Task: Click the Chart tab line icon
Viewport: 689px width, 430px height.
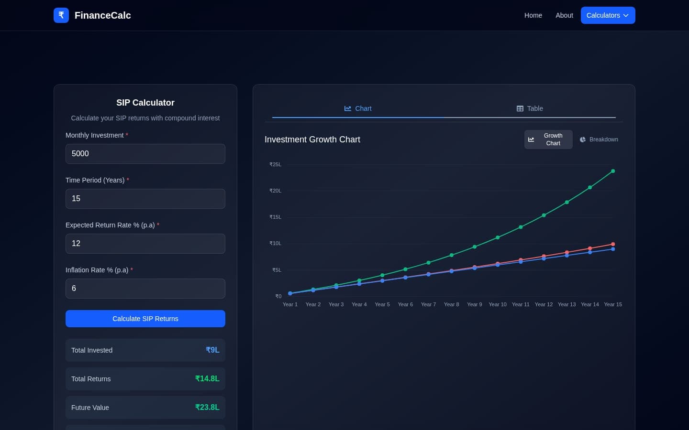Action: [348, 108]
